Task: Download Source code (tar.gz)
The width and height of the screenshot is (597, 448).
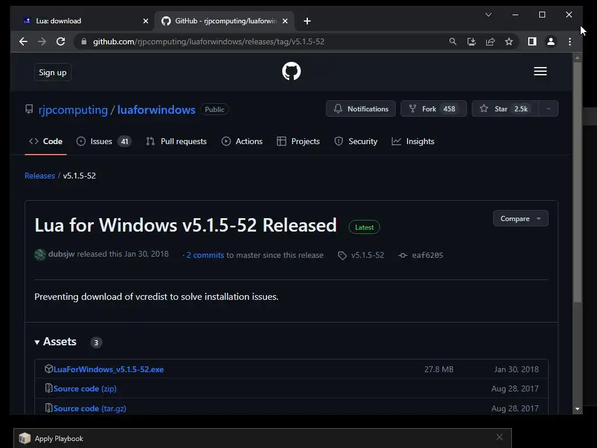Action: [90, 408]
